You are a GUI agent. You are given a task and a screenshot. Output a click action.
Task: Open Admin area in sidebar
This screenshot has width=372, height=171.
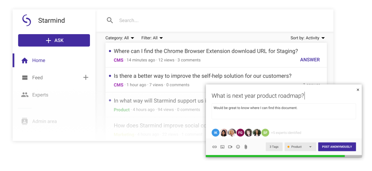pyautogui.click(x=44, y=121)
